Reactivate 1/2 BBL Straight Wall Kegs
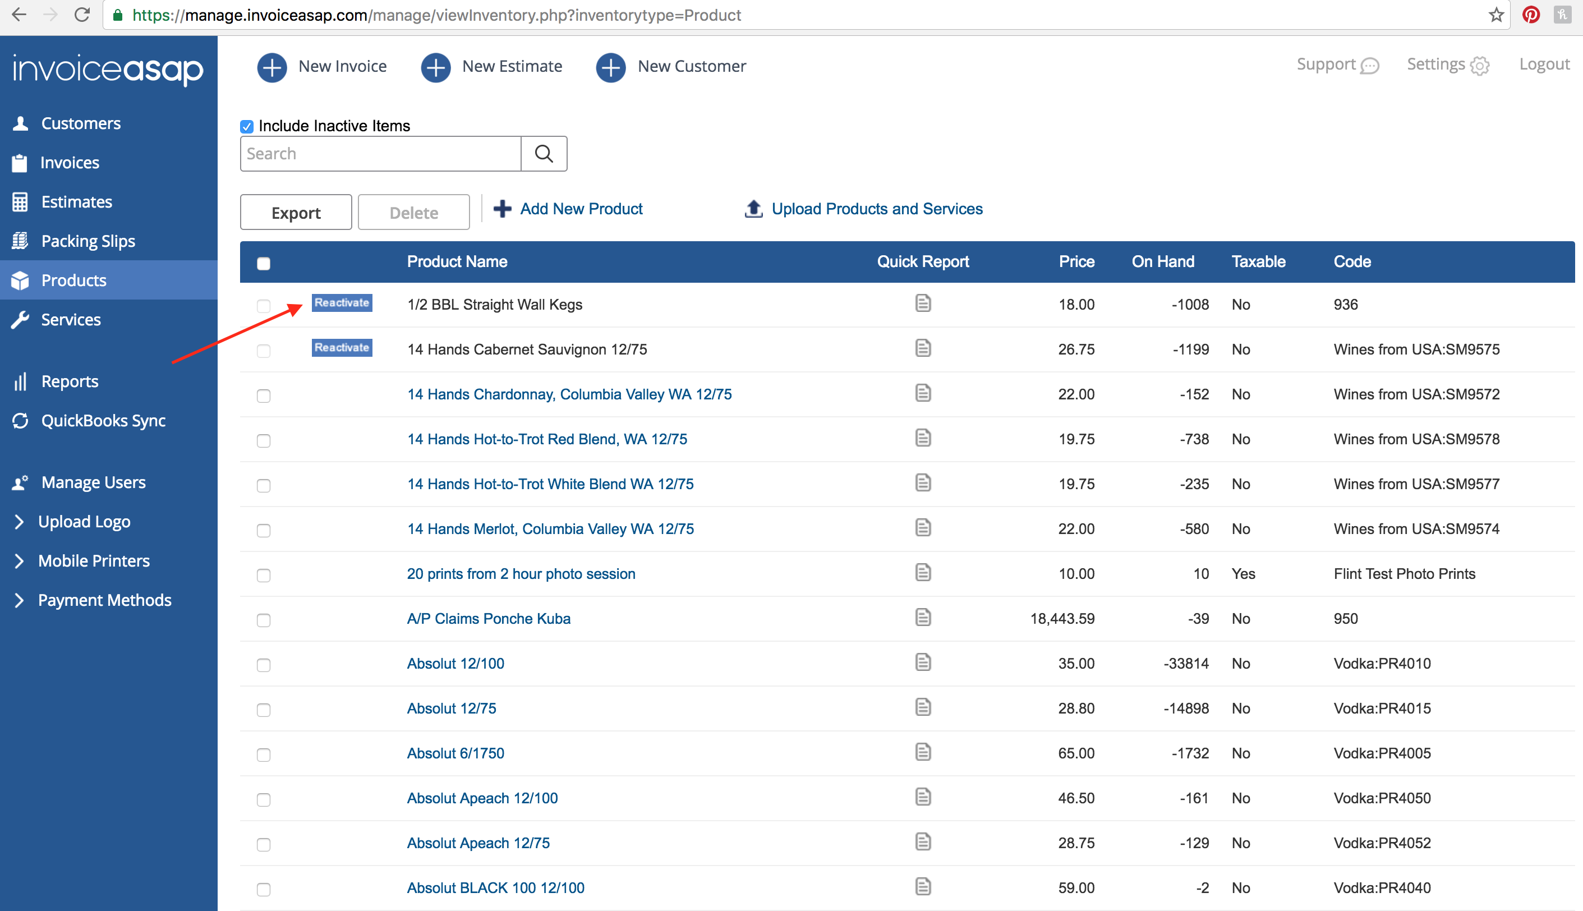Image resolution: width=1583 pixels, height=911 pixels. point(342,303)
